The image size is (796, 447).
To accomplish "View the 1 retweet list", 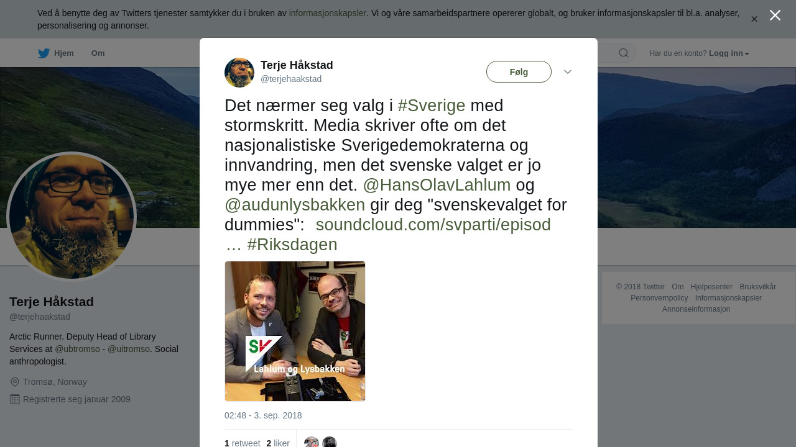I will (243, 443).
